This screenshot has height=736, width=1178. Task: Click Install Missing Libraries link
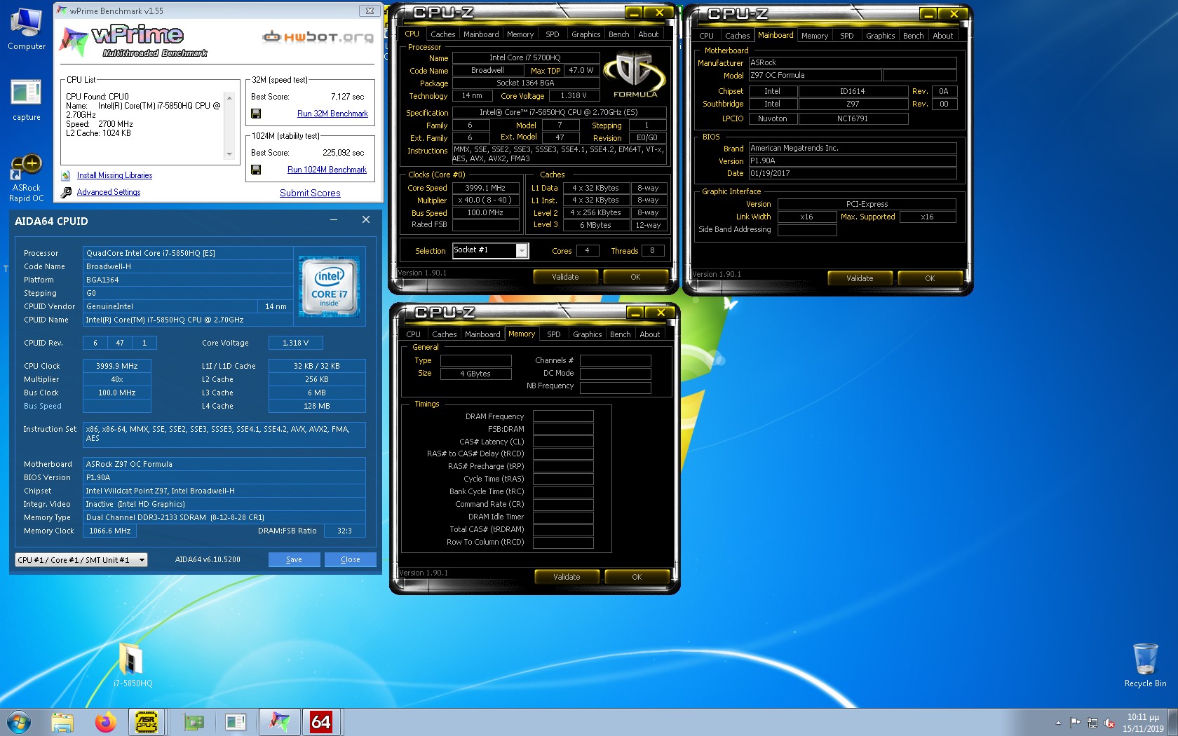click(114, 175)
